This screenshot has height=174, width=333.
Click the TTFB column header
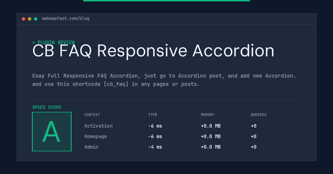click(153, 115)
